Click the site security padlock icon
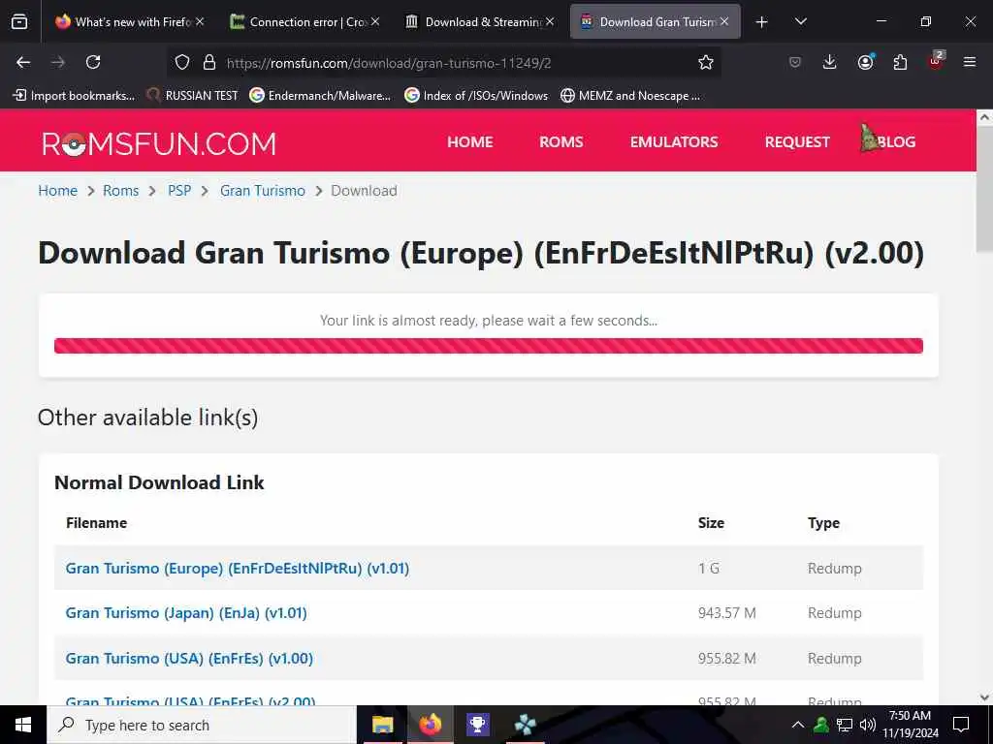 pyautogui.click(x=209, y=63)
